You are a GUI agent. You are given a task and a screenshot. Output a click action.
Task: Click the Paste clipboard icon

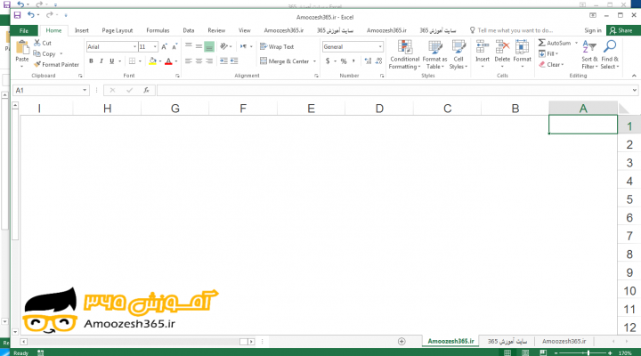[22, 47]
